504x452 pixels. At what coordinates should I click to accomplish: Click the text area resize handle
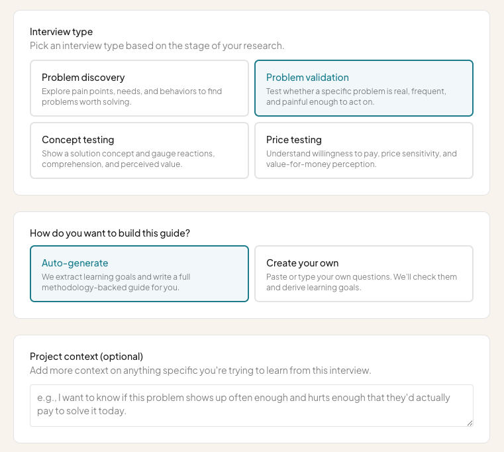pos(470,423)
